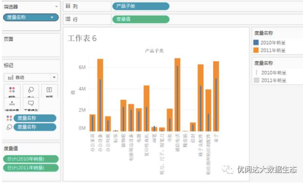
Task: Select the orange bar for 桌子
Action: point(216,96)
